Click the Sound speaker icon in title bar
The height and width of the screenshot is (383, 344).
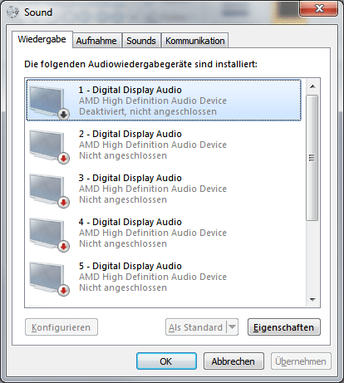pyautogui.click(x=12, y=12)
